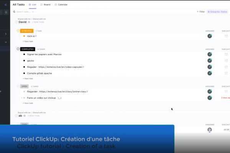Click assignee avatar for video-capsules task
The width and height of the screenshot is (230, 153).
(210, 67)
